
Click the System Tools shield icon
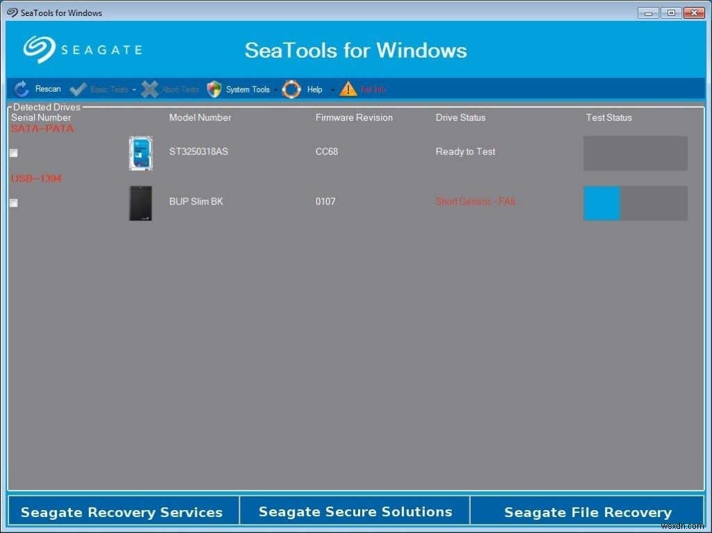click(x=214, y=90)
